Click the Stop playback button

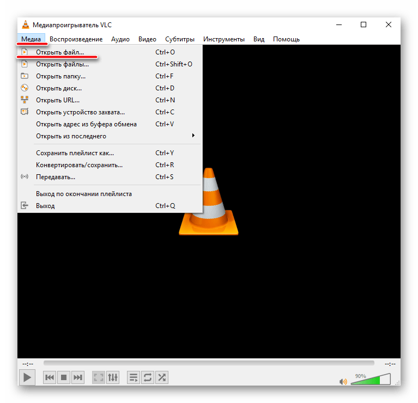click(x=64, y=377)
